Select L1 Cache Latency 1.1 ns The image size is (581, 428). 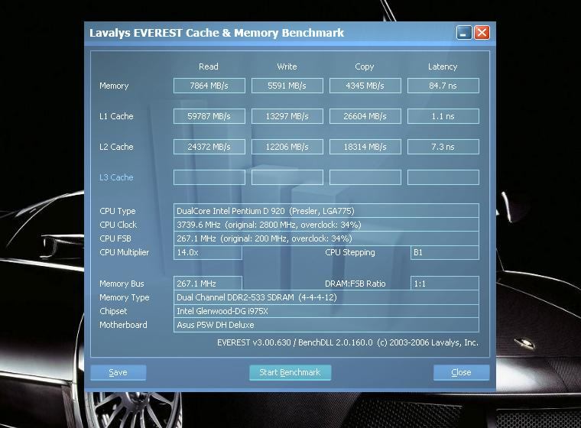443,116
